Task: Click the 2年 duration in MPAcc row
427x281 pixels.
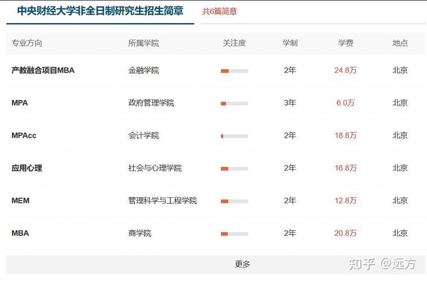Action: [290, 135]
